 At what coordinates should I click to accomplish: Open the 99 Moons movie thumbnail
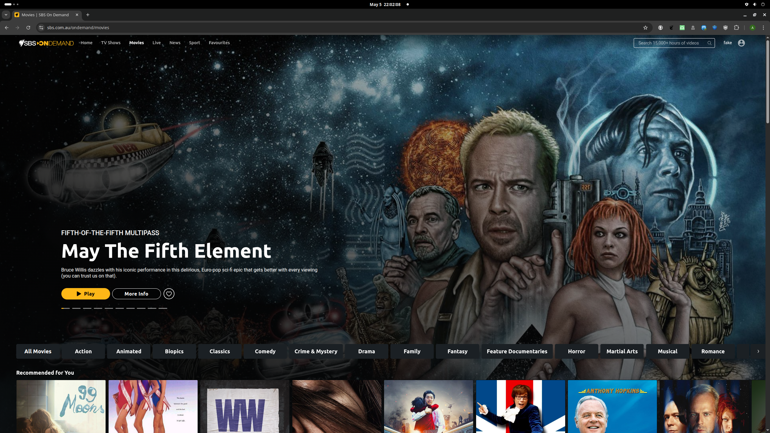coord(61,407)
